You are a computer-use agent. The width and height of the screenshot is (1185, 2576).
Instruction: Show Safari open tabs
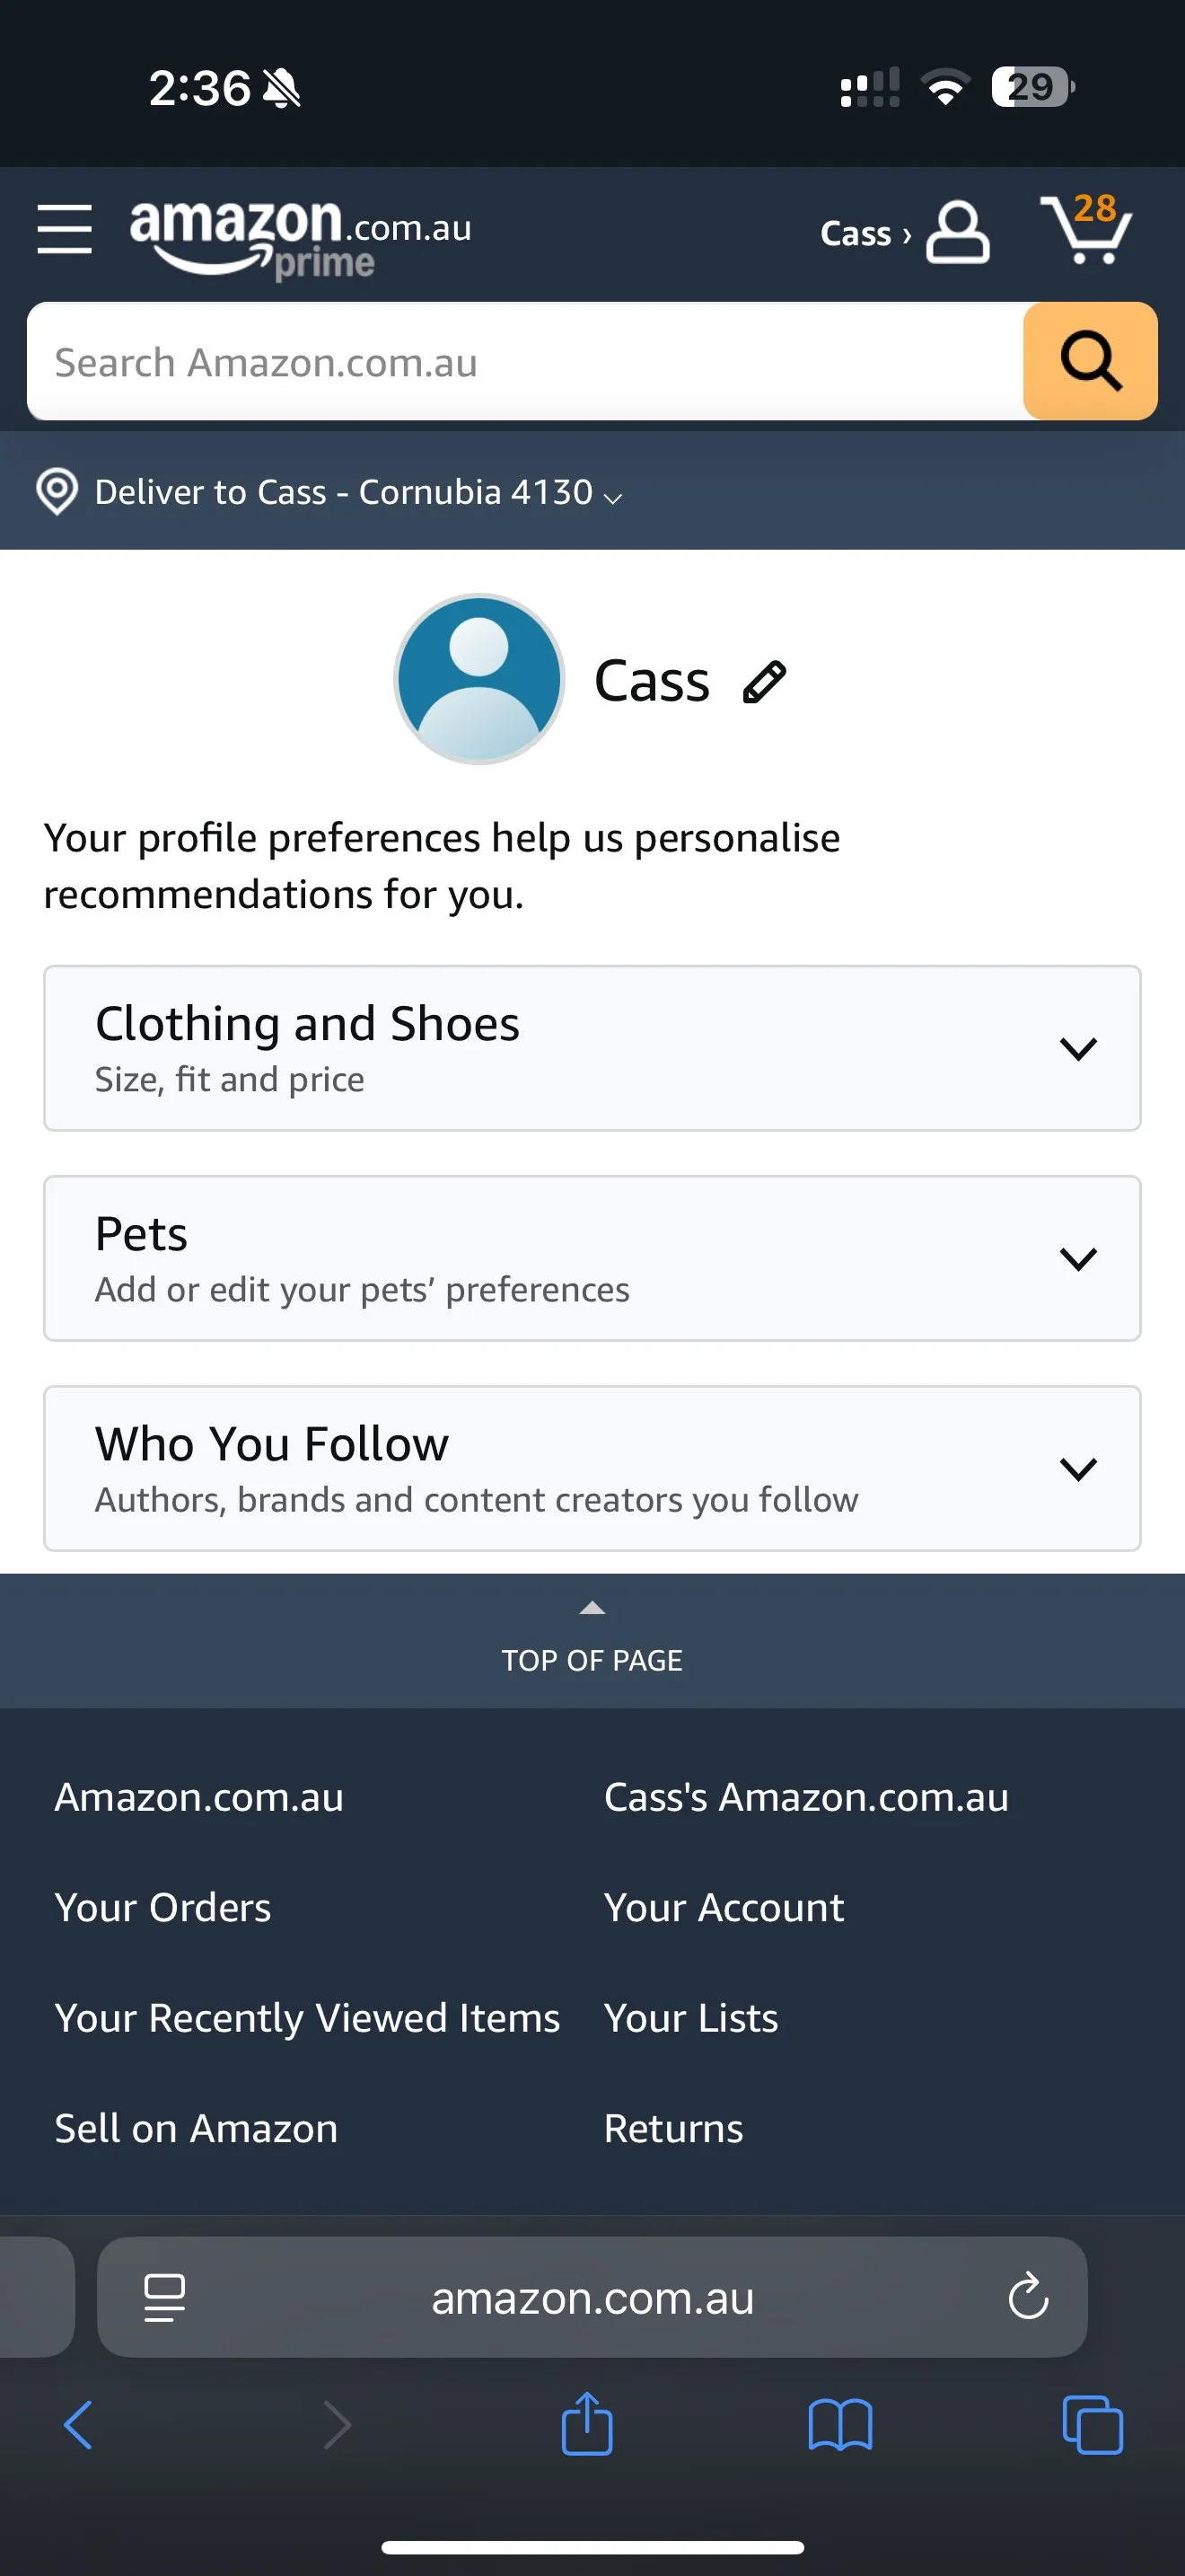point(1092,2425)
